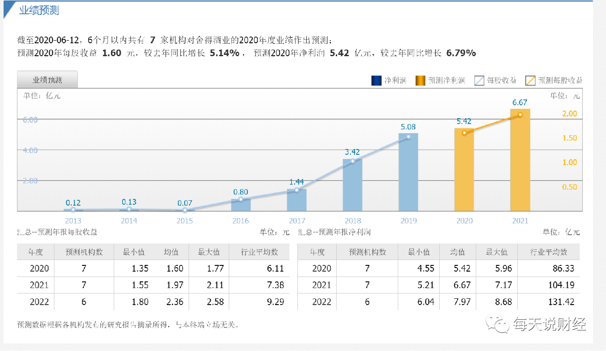Click the 2.00 right axis label

tap(570, 114)
